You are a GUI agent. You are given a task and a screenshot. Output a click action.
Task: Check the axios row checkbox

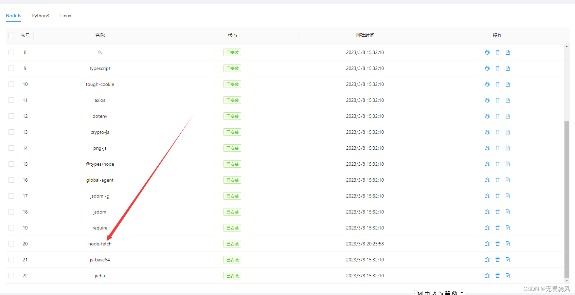point(11,100)
